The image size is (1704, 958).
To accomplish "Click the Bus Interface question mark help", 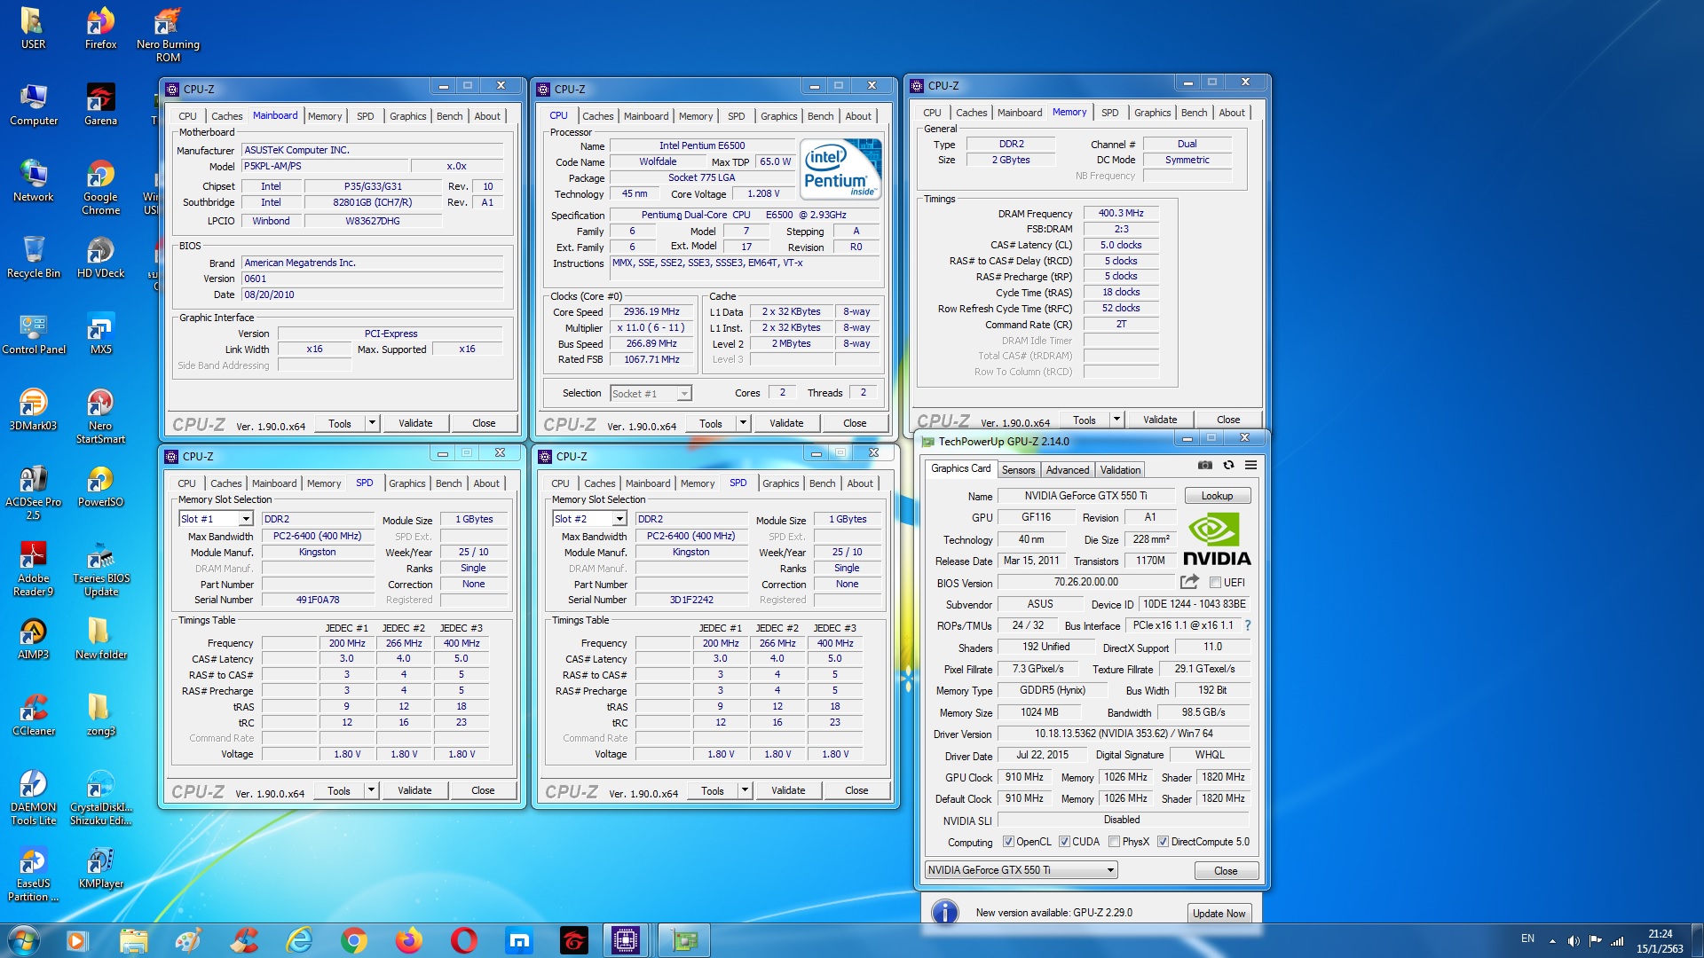I will pos(1247,625).
